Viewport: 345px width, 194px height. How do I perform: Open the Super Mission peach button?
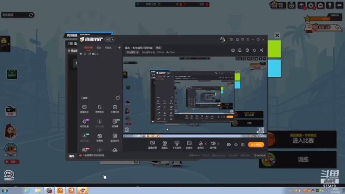[323, 28]
